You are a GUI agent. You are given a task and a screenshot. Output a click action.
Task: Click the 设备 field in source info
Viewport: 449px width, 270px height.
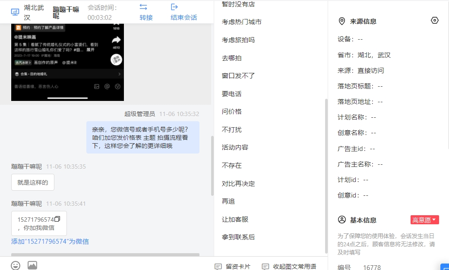[350, 39]
